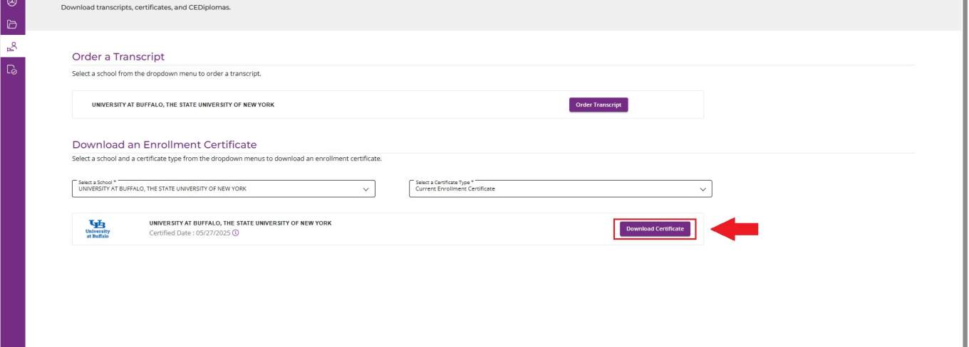
Task: Click the Download an Enrollment Certificate heading
Action: pos(164,144)
